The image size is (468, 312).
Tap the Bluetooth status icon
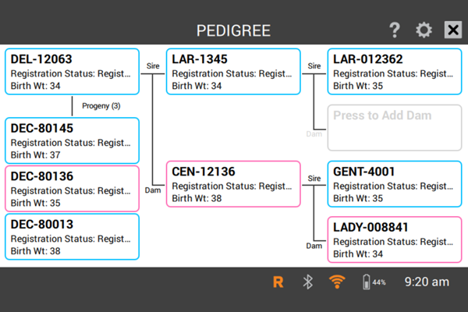coord(307,282)
